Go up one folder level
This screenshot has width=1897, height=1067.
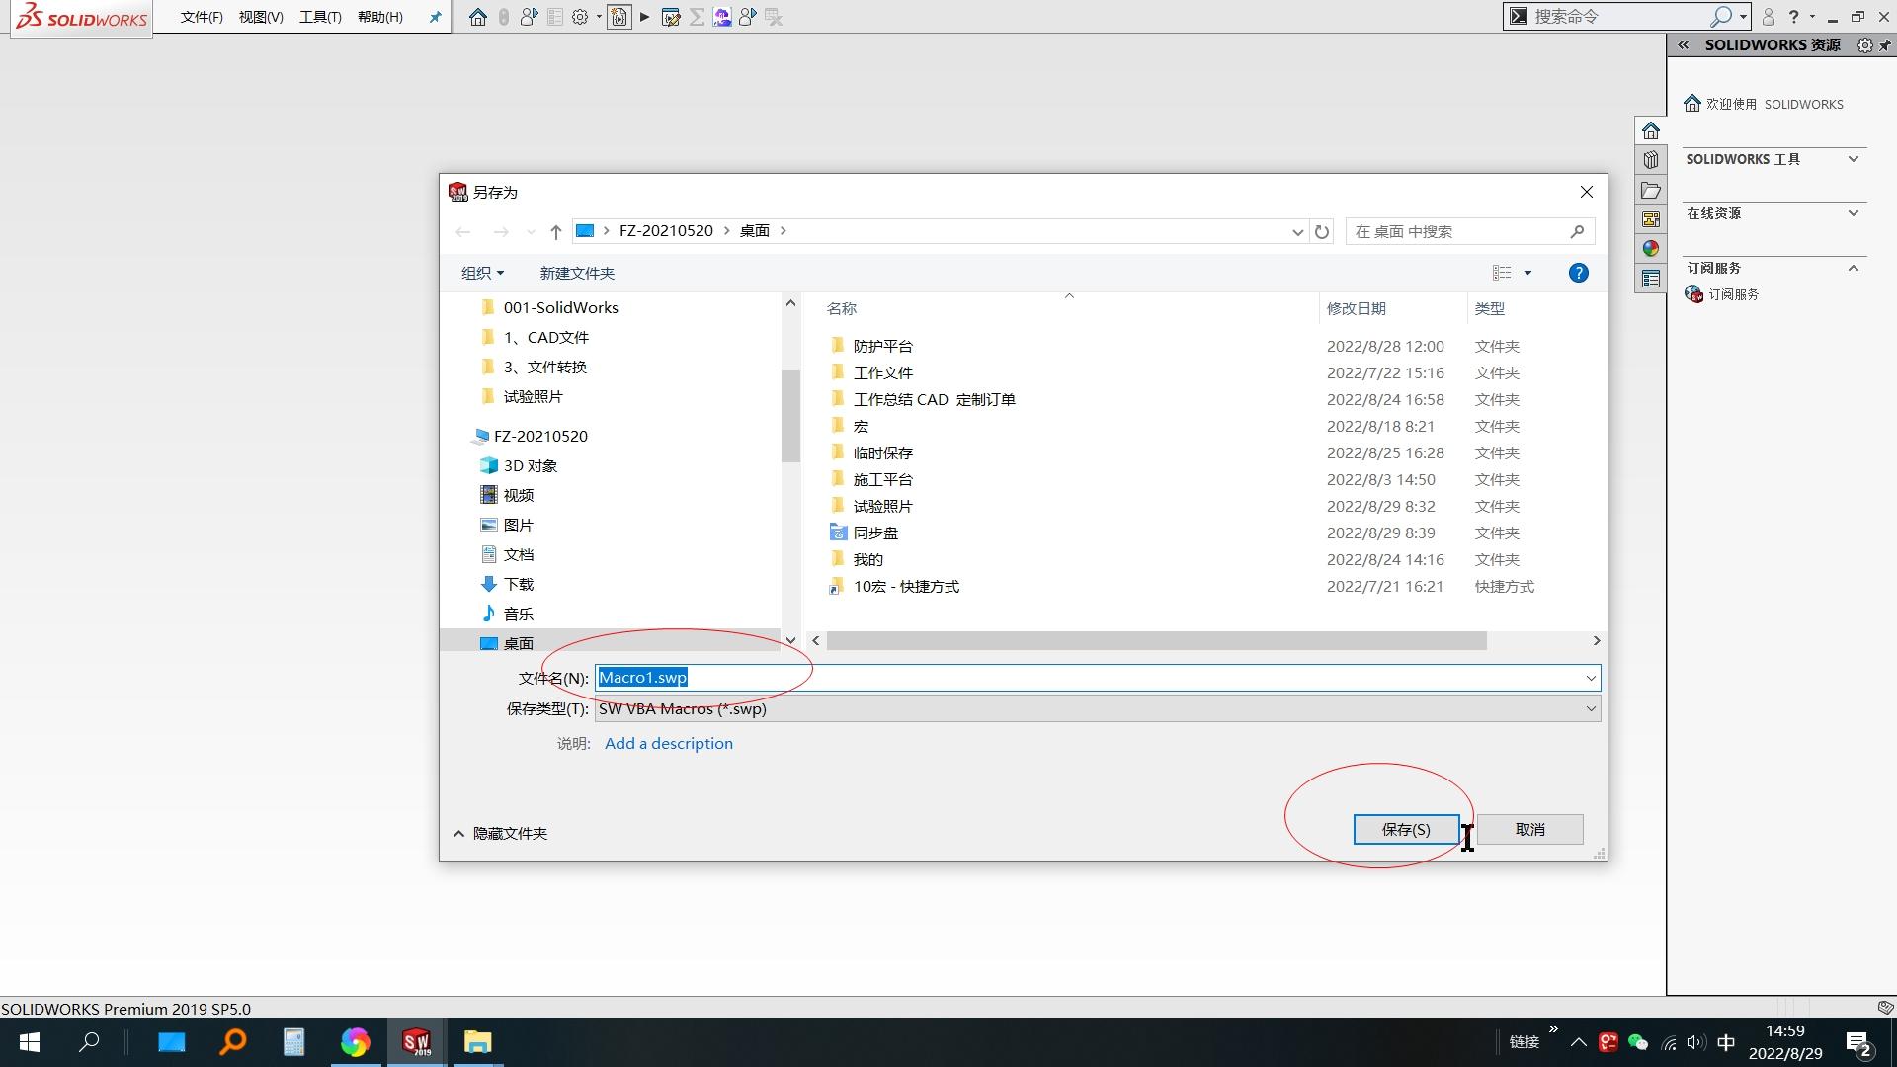[x=556, y=232]
